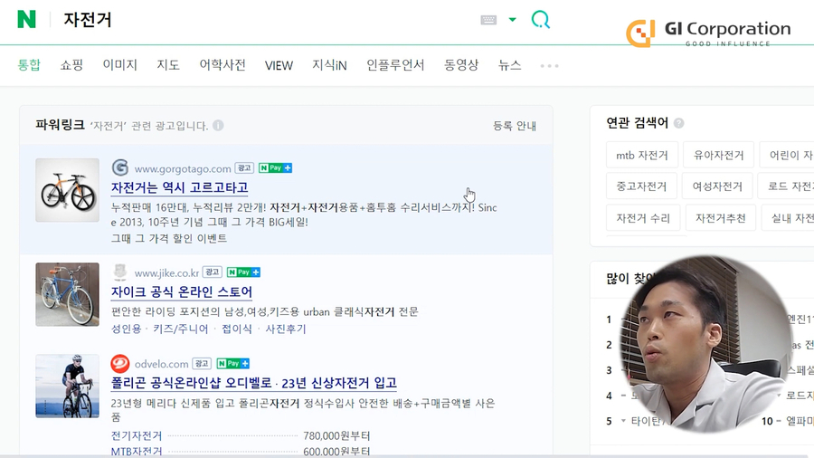Screen dimensions: 814x458
Task: Click the green search magnifier icon
Action: pyautogui.click(x=541, y=20)
